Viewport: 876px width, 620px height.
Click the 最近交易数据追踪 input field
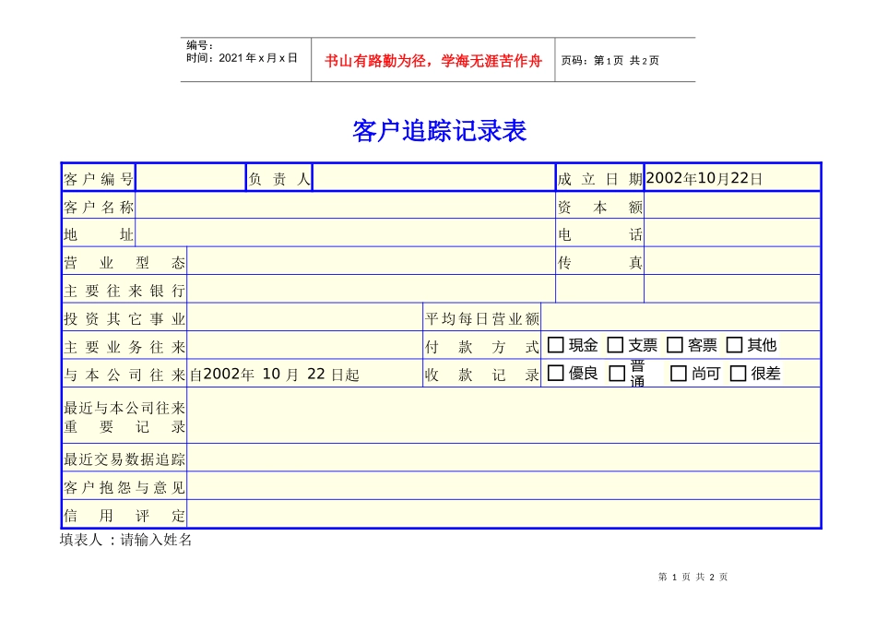[503, 458]
